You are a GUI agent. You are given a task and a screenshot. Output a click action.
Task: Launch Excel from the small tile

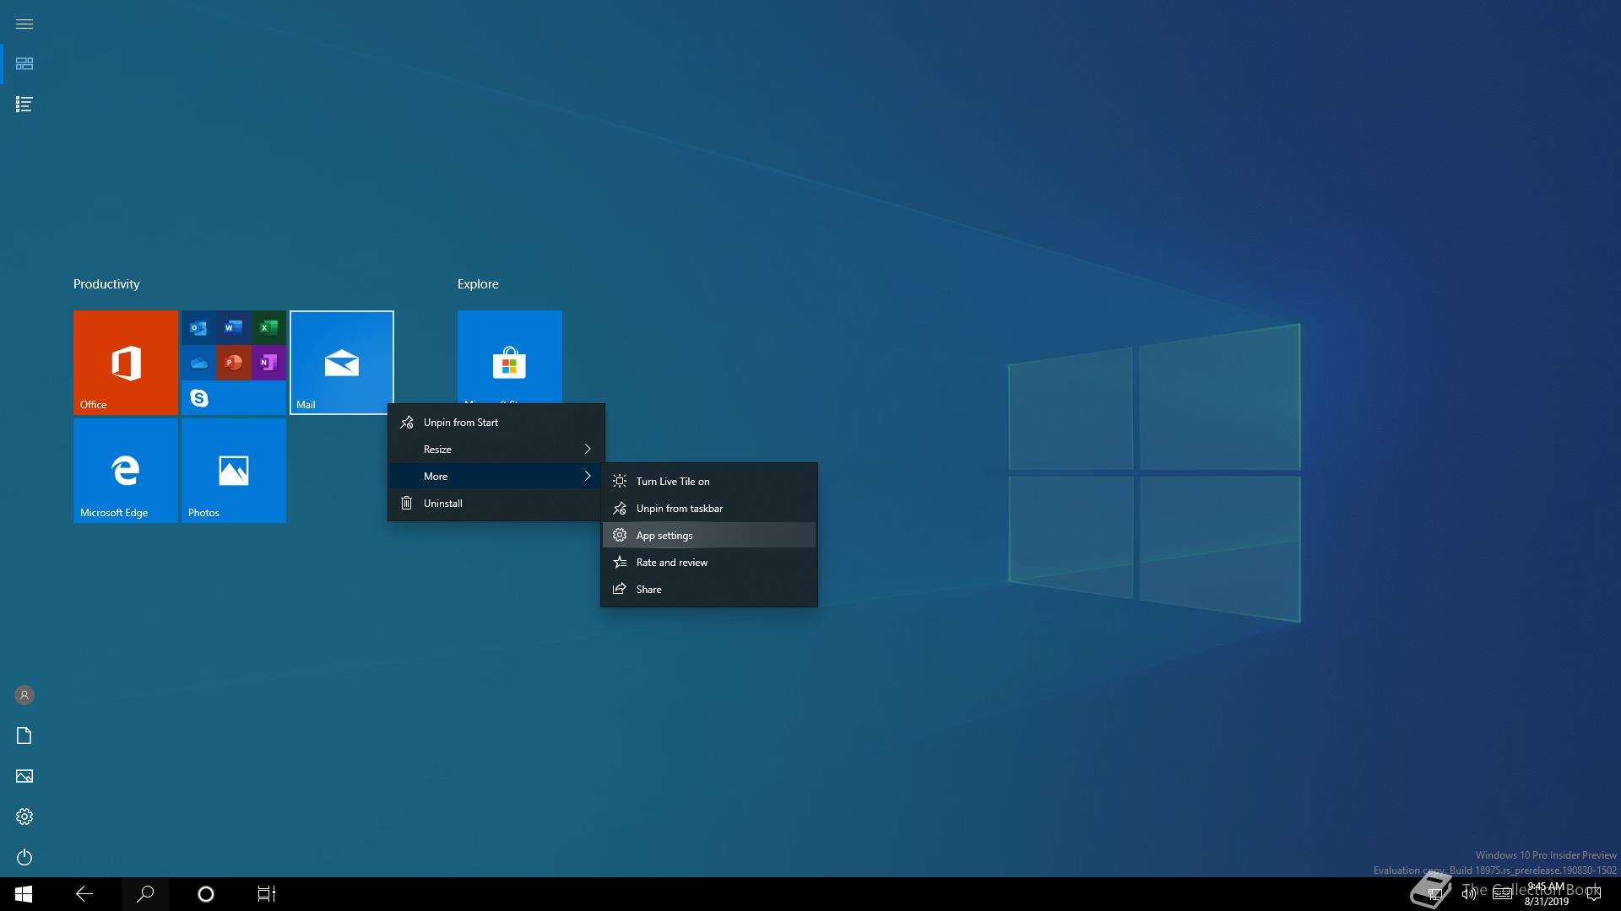[268, 327]
